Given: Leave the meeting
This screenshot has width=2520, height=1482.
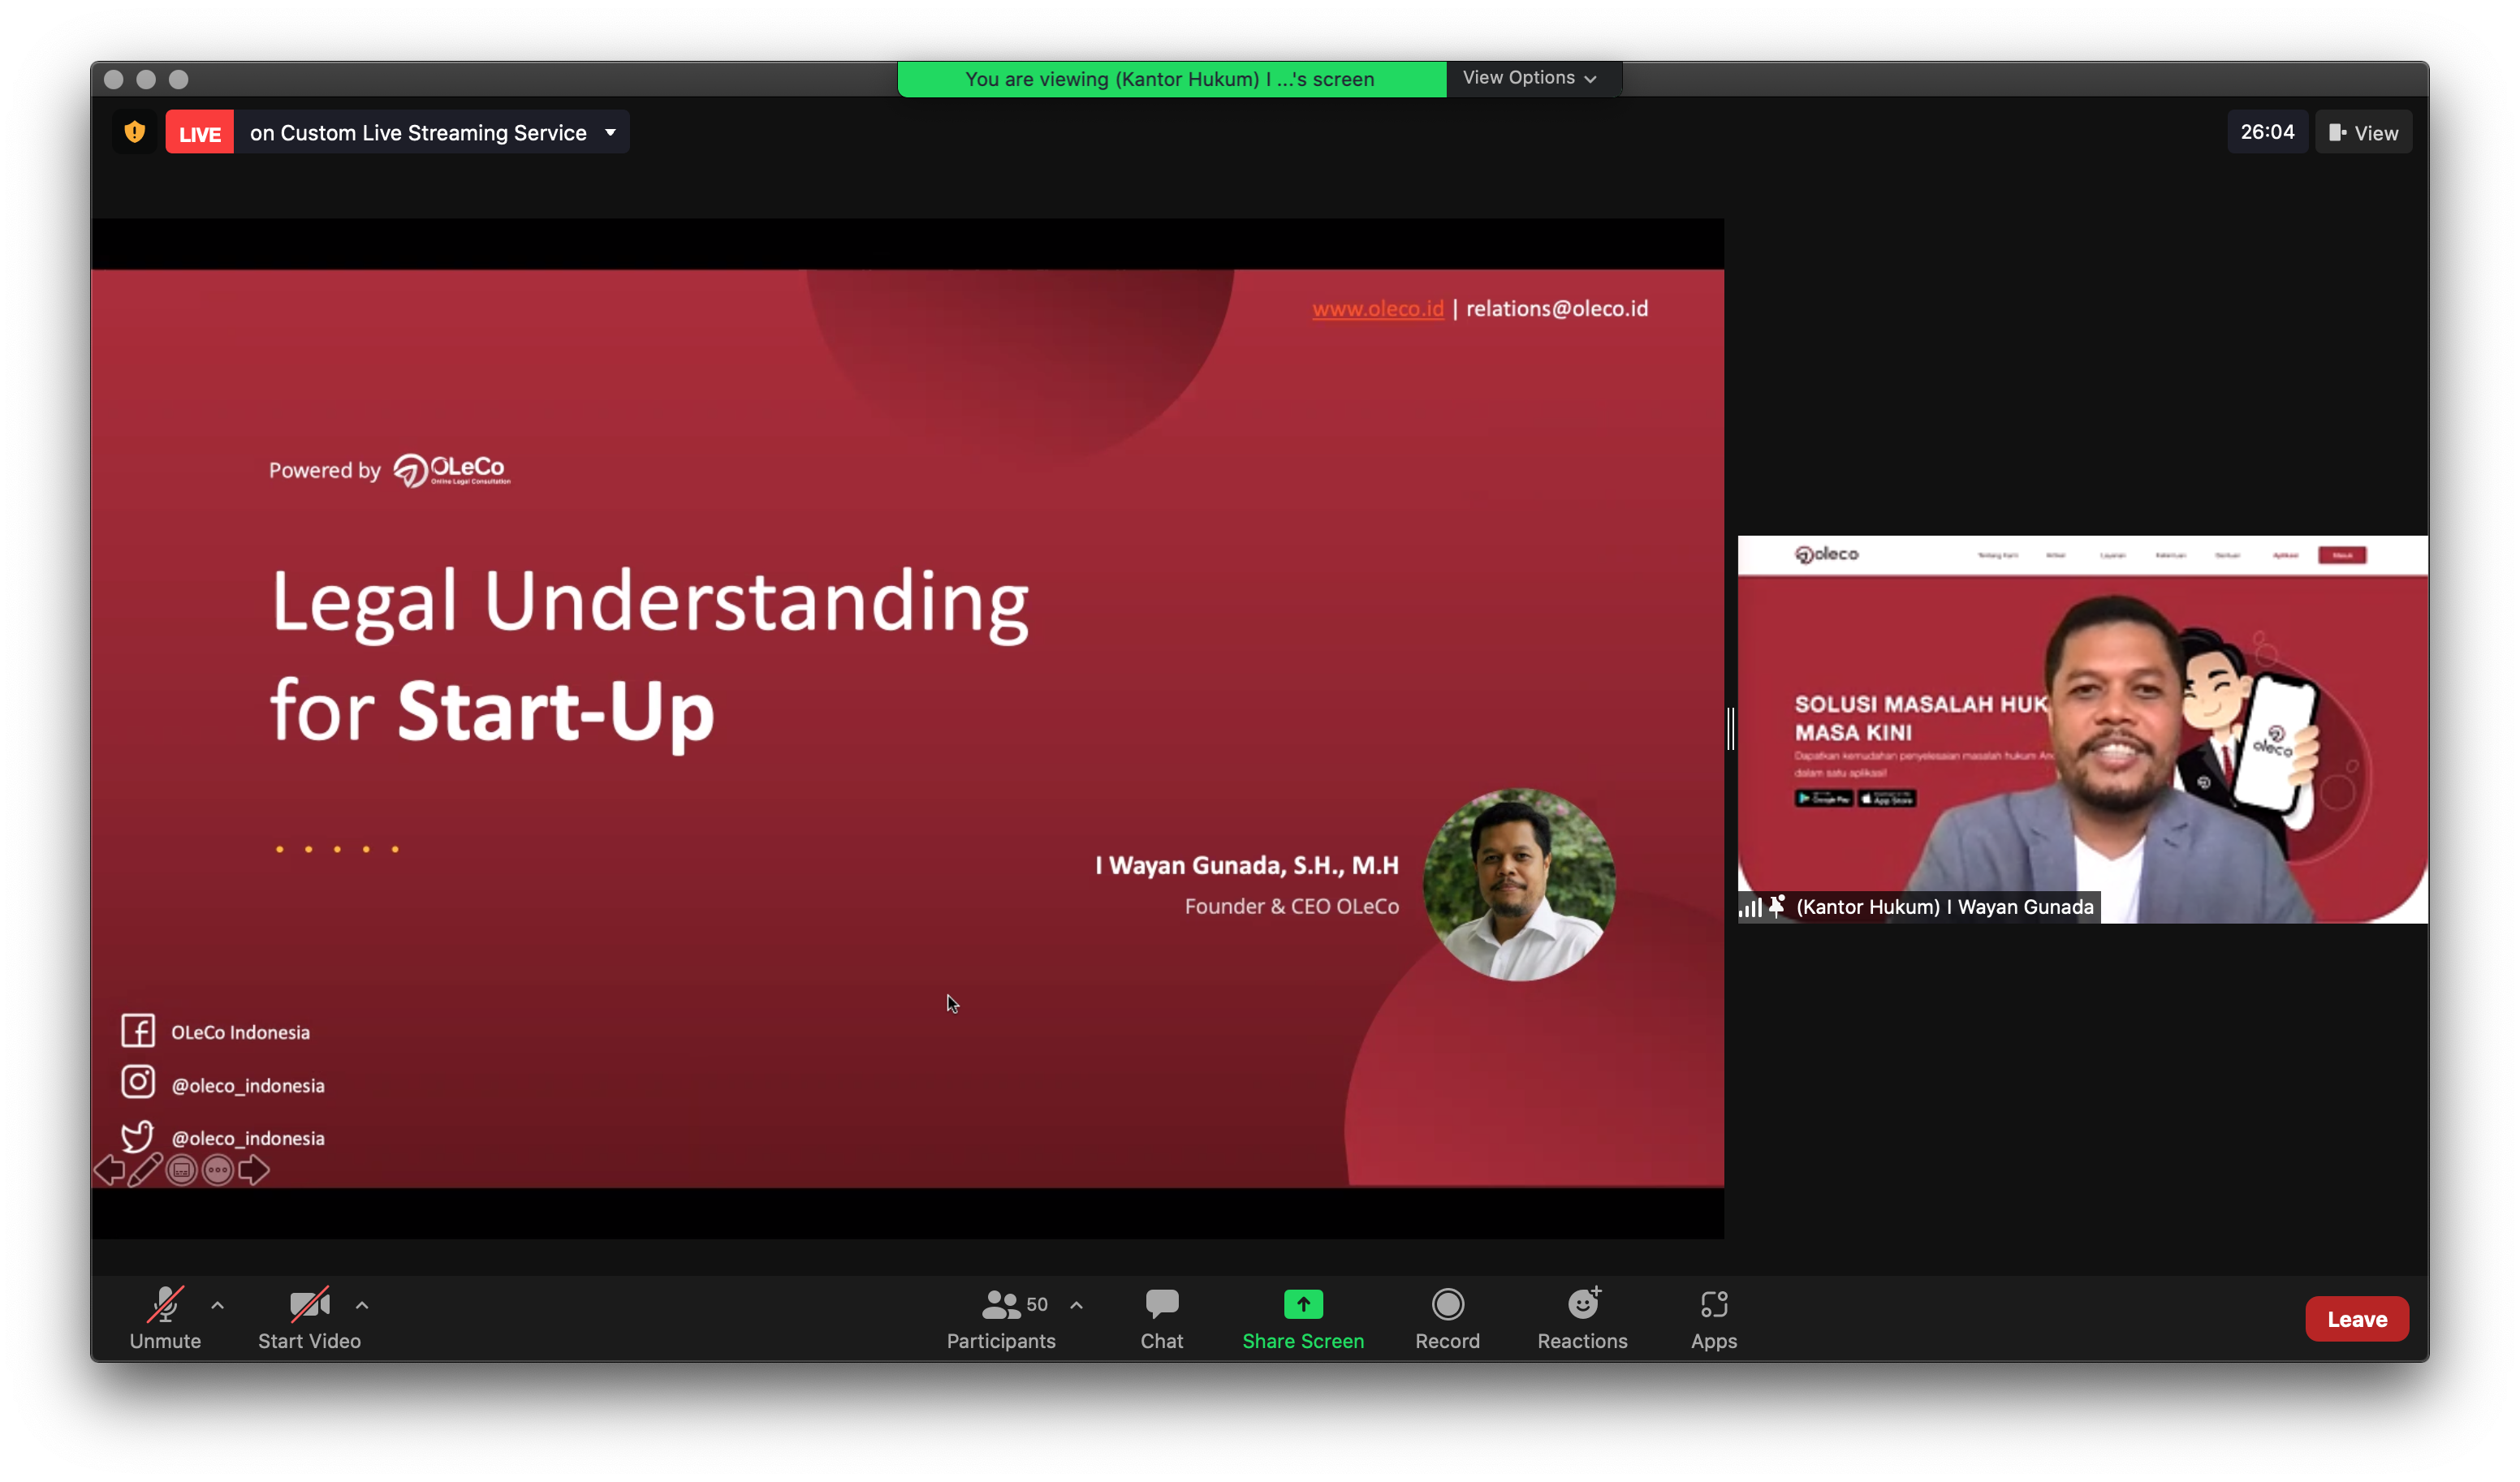Looking at the screenshot, I should click(x=2356, y=1318).
